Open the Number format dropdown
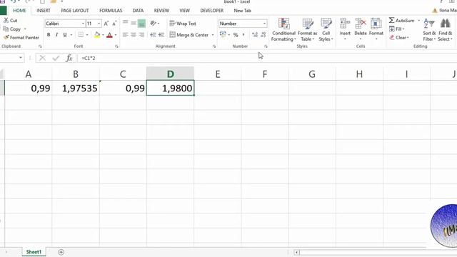Image resolution: width=457 pixels, height=257 pixels. point(264,24)
